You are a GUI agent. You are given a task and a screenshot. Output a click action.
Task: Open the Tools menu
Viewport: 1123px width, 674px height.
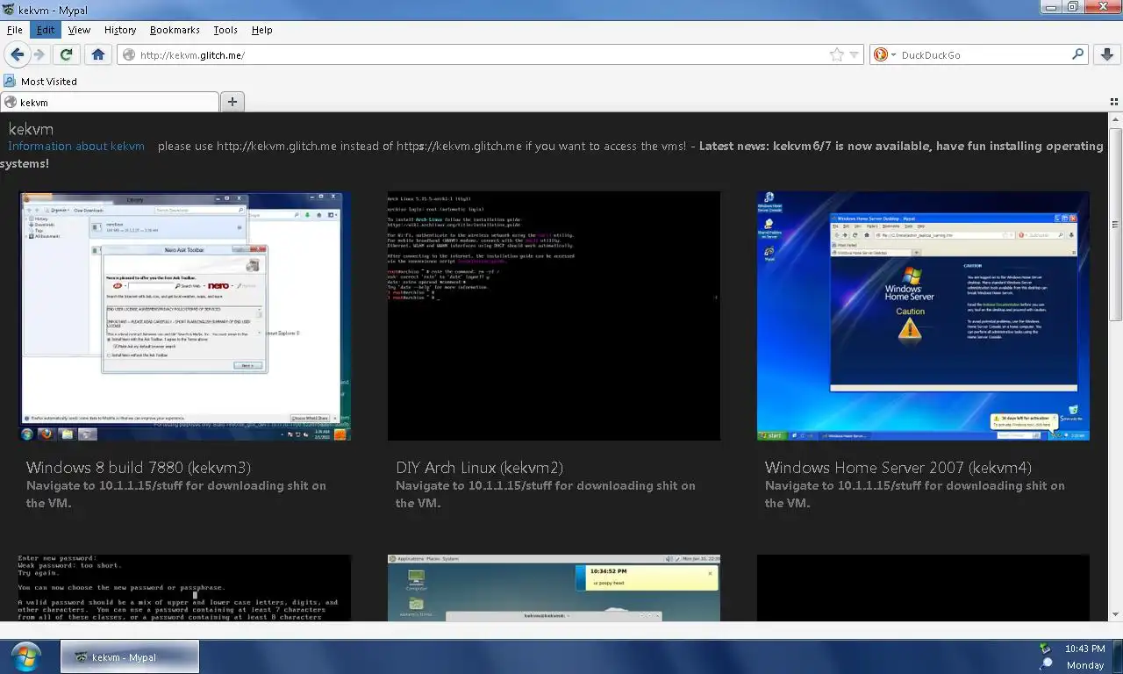[x=225, y=30]
